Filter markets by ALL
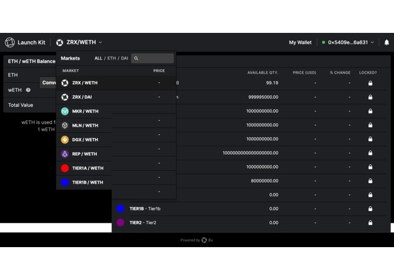 coord(98,58)
